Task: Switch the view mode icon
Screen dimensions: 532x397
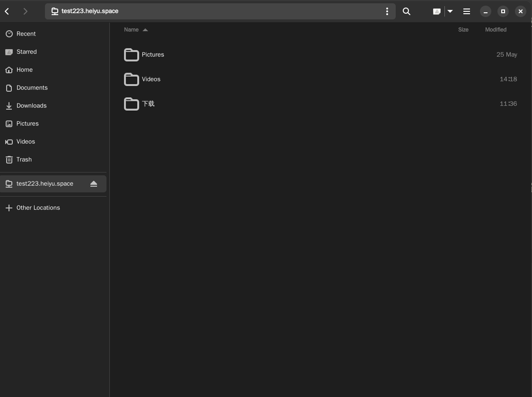Action: (x=437, y=11)
